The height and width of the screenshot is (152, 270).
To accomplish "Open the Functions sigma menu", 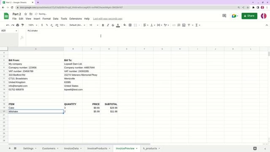I will [x=197, y=25].
